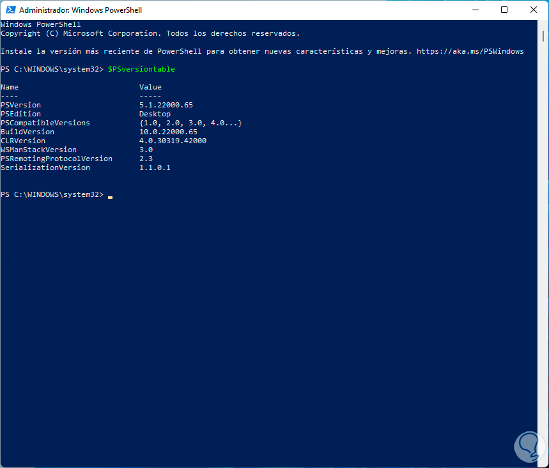Click the Value column header
The image size is (549, 468).
(x=150, y=87)
